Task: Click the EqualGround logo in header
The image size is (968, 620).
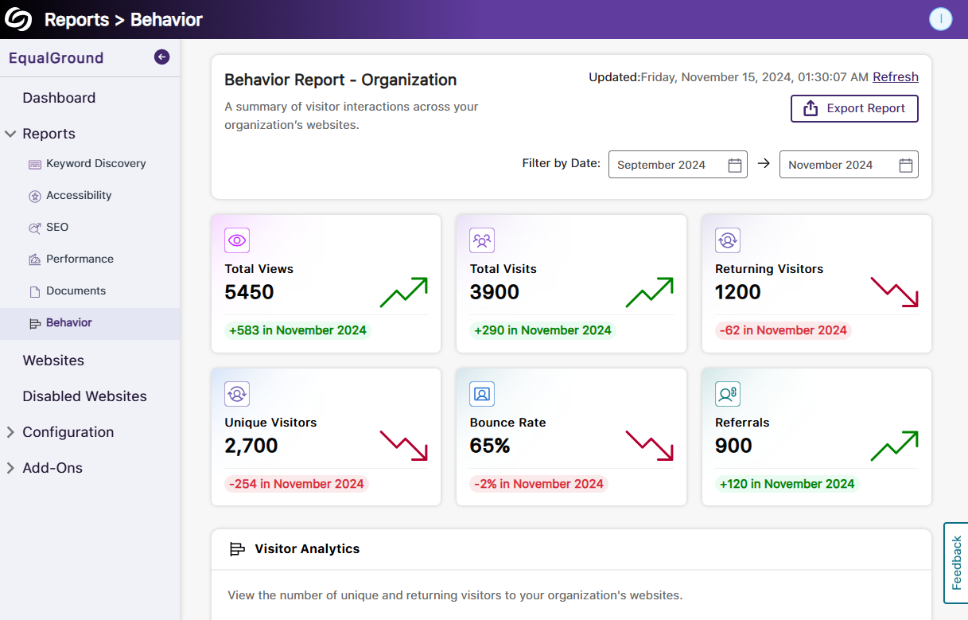Action: click(x=18, y=19)
